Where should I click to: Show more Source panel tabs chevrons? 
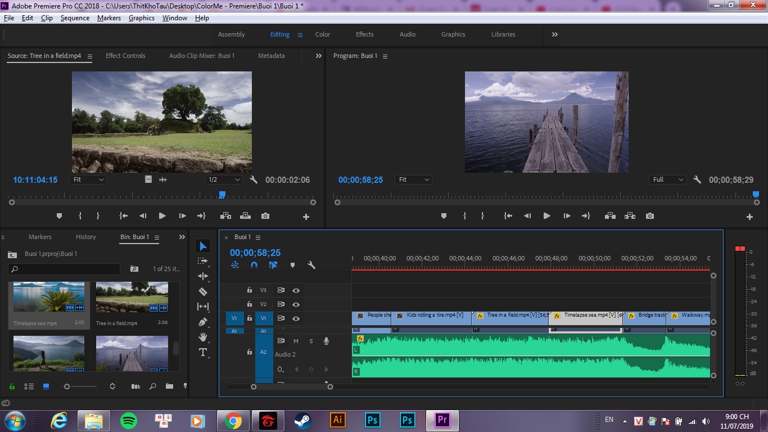coord(319,56)
